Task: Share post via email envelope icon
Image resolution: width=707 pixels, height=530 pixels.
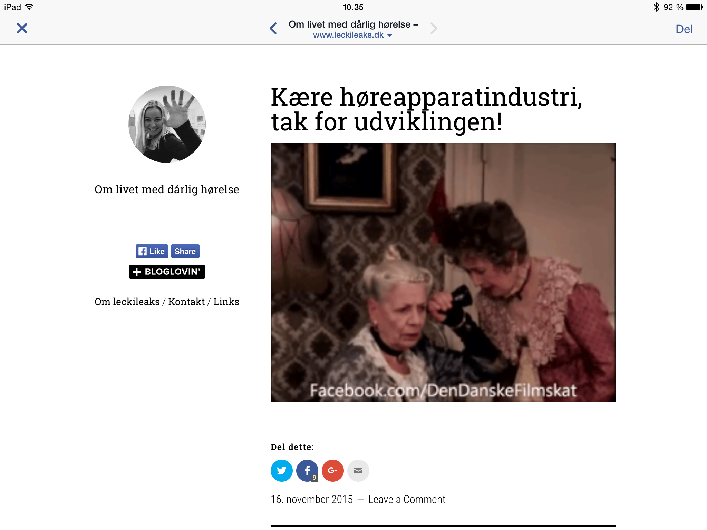Action: 358,470
